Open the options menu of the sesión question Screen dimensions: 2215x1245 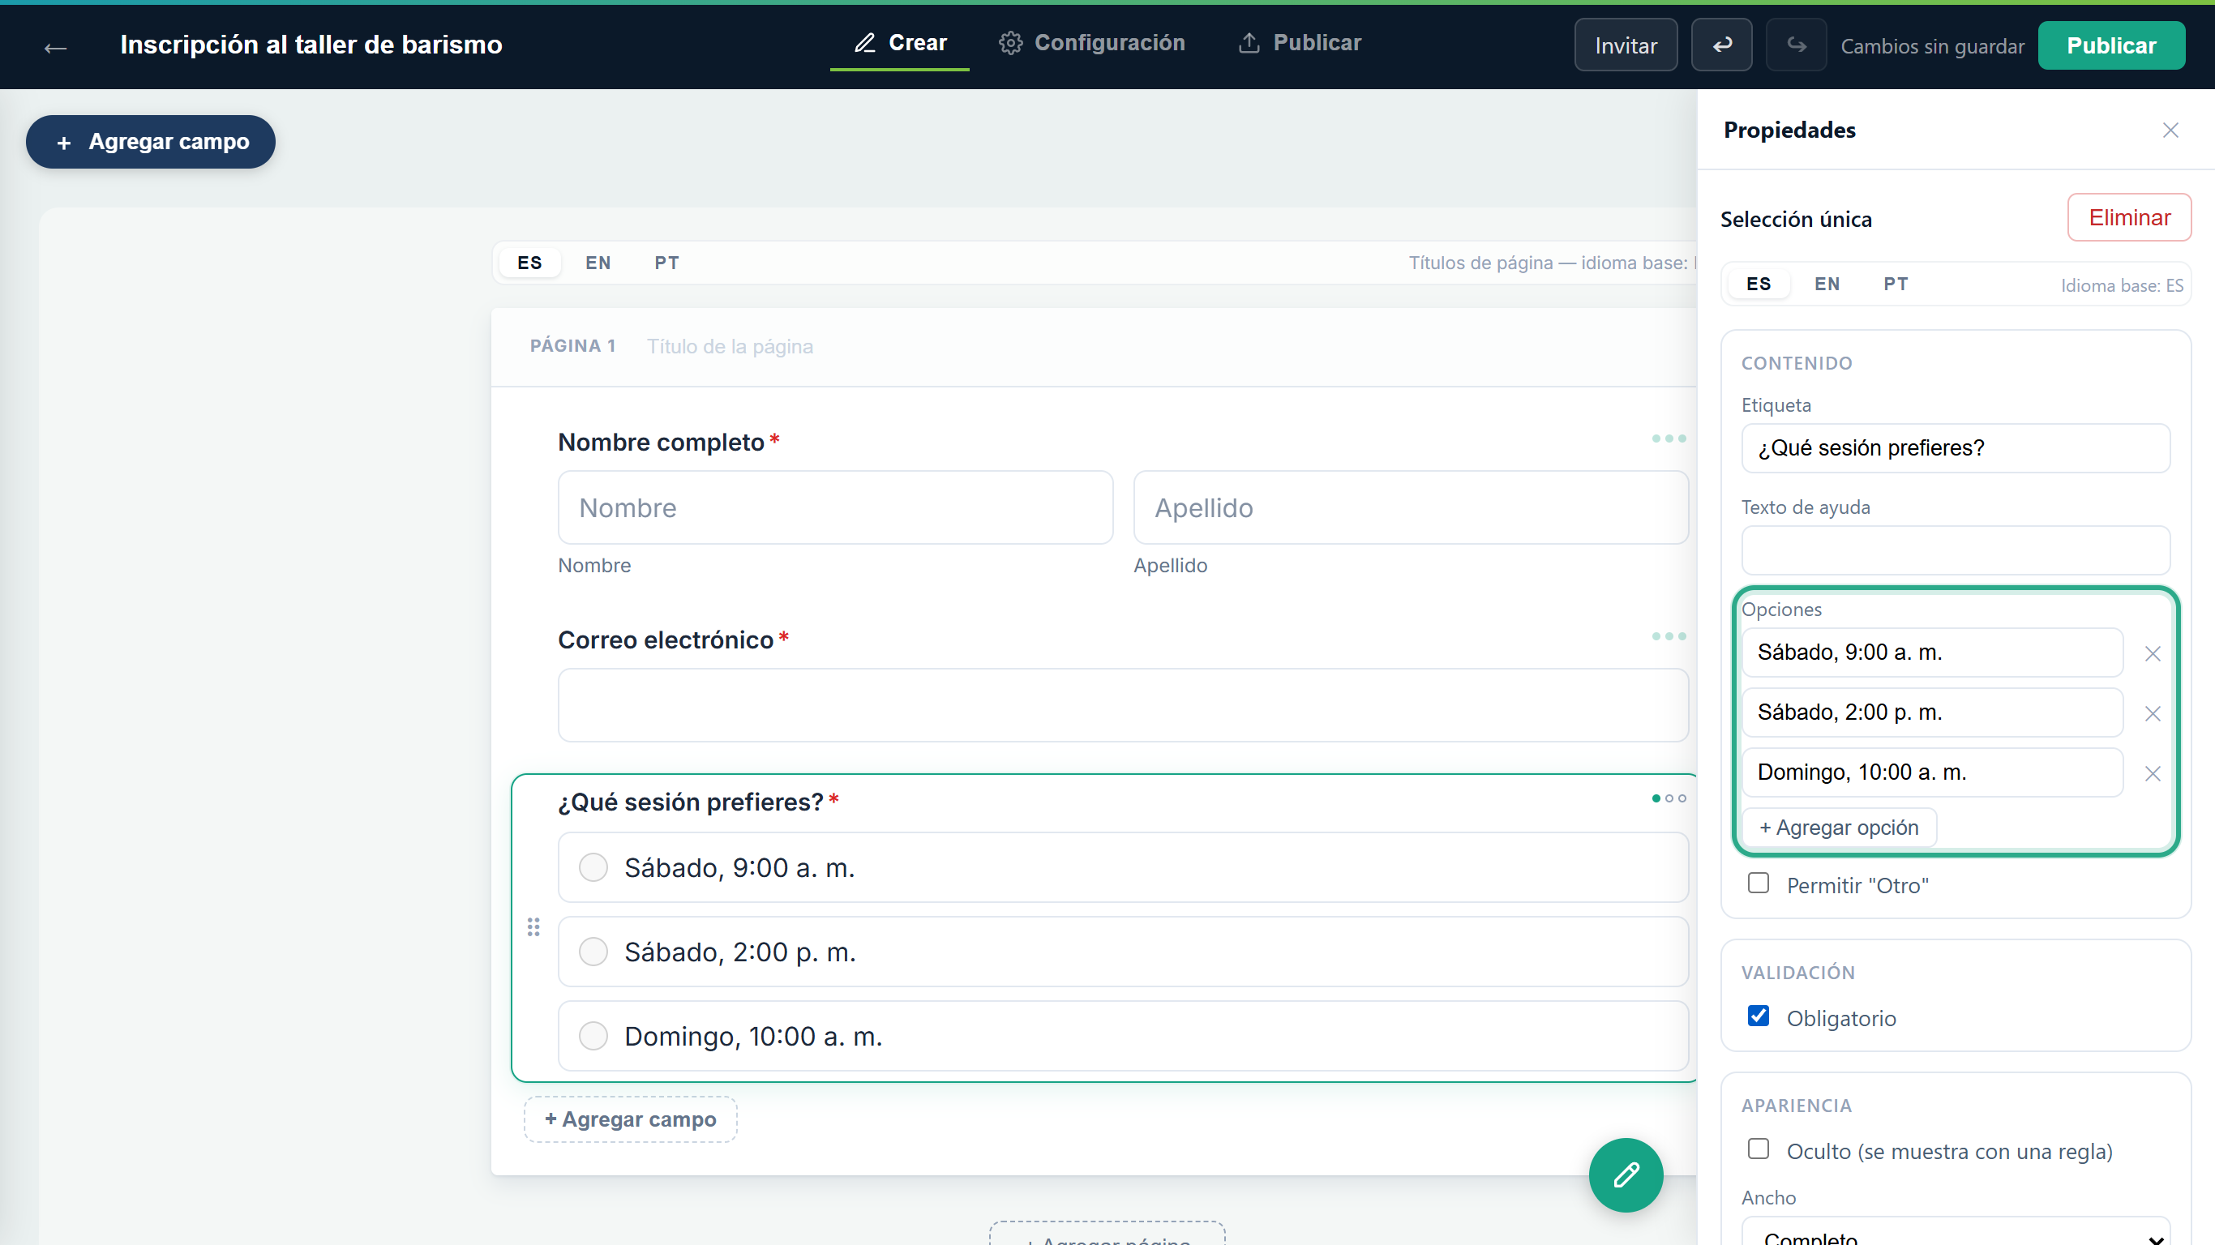click(1668, 798)
